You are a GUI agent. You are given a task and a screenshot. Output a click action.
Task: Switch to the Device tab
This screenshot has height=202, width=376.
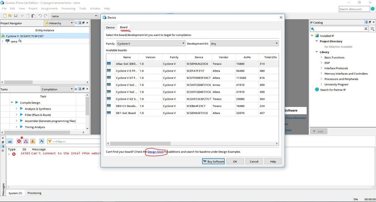point(110,27)
